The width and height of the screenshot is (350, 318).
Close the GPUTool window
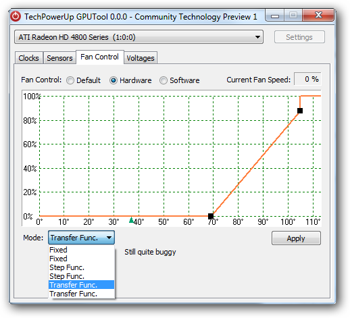[318, 16]
